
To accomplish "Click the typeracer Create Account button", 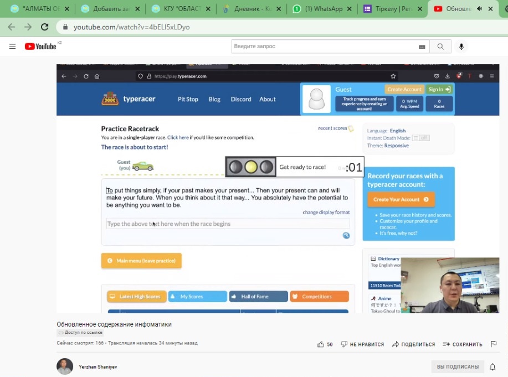I will 404,89.
